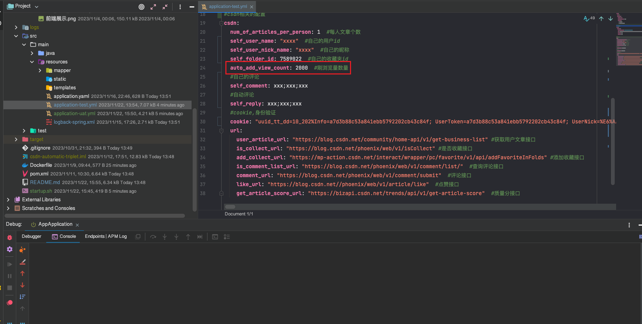Viewport: 642px width, 324px height.
Task: Close the AppApplication debug tab
Action: [77, 225]
